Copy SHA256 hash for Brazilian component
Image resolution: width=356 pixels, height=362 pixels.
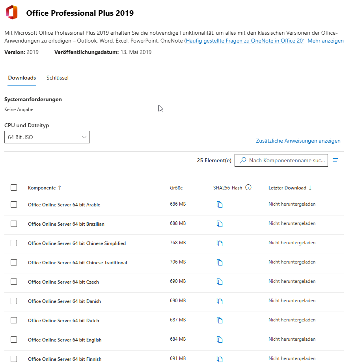(220, 224)
